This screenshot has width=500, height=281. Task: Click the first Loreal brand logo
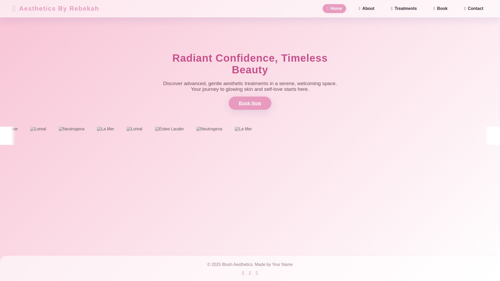point(38,129)
